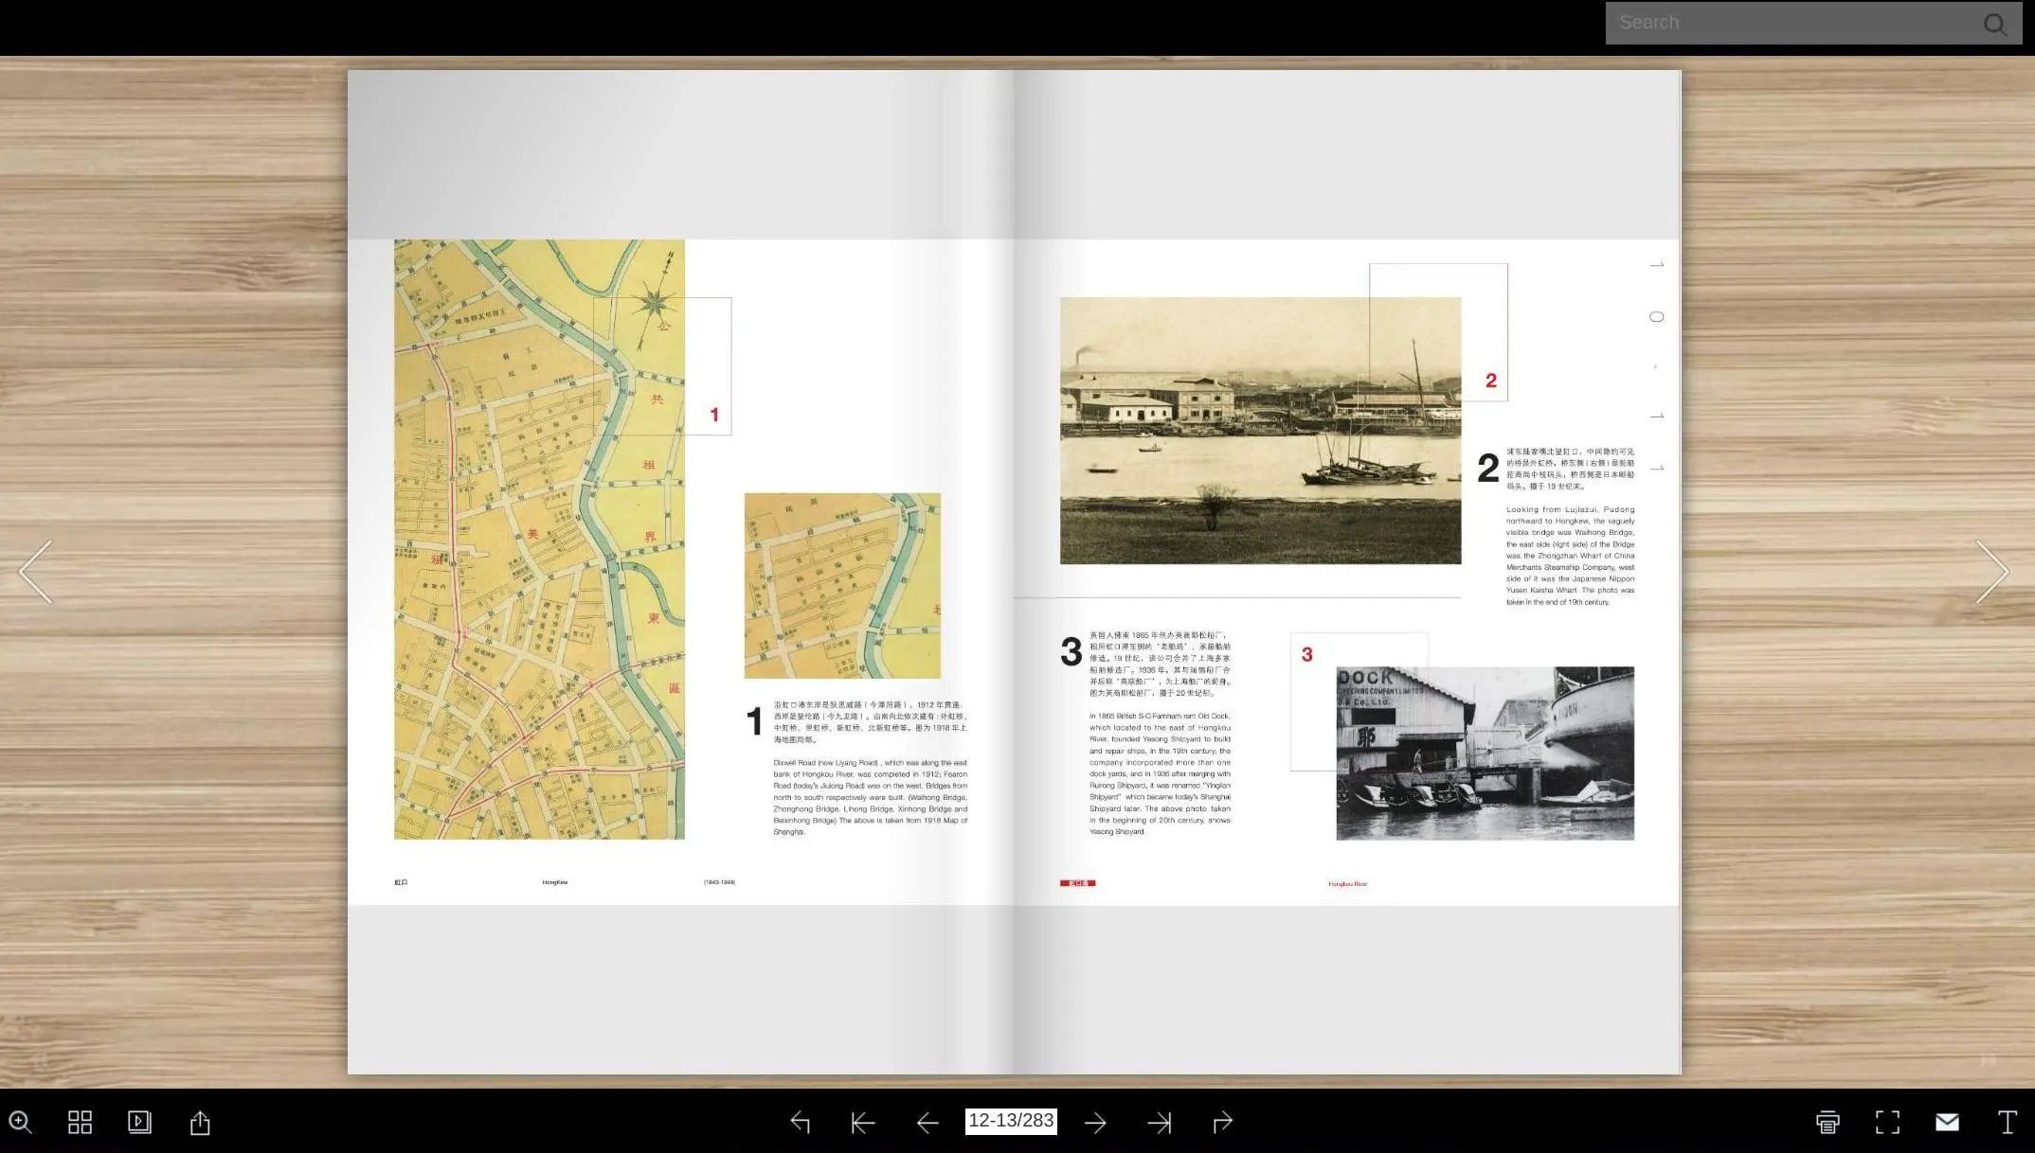The image size is (2035, 1153).
Task: Click the black-and-white dock photograph
Action: pyautogui.click(x=1485, y=754)
